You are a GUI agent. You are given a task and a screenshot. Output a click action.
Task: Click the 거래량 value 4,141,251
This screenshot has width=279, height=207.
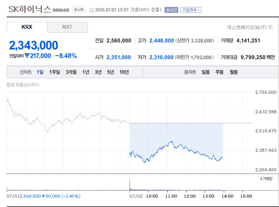(x=248, y=40)
